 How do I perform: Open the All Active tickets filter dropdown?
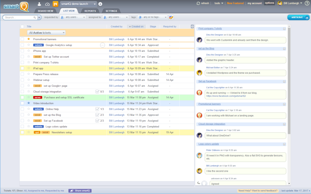(46, 32)
